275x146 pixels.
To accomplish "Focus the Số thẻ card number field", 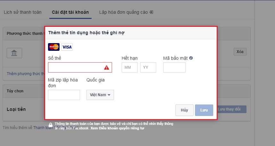I will [75, 67].
